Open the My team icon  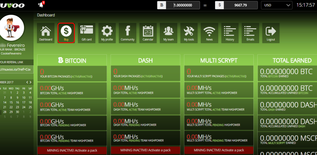click(x=169, y=33)
